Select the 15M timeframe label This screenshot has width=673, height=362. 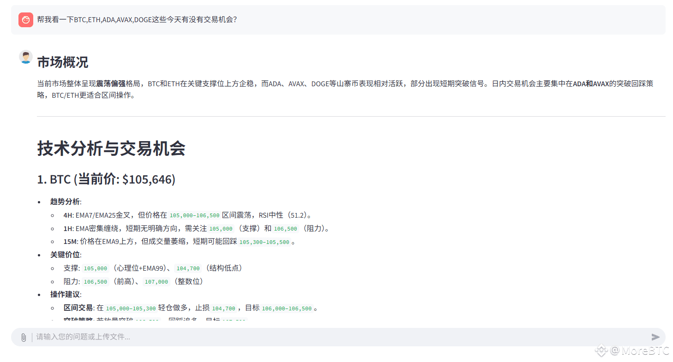point(71,242)
